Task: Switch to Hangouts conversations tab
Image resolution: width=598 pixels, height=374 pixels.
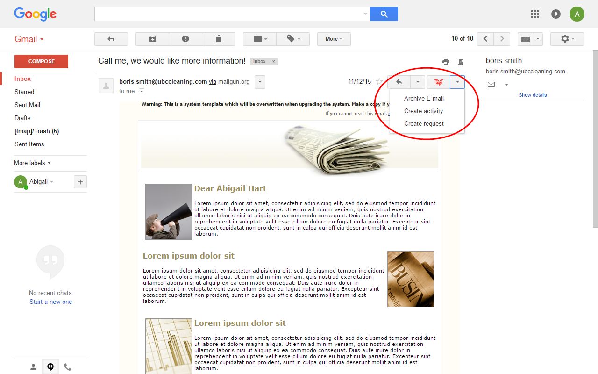Action: [x=50, y=367]
